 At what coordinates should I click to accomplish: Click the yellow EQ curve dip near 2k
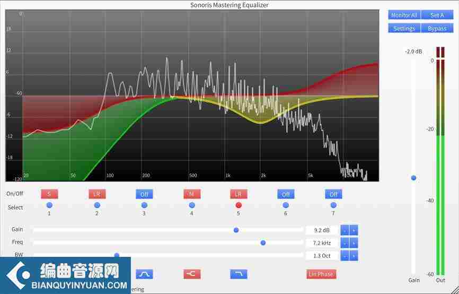point(260,122)
